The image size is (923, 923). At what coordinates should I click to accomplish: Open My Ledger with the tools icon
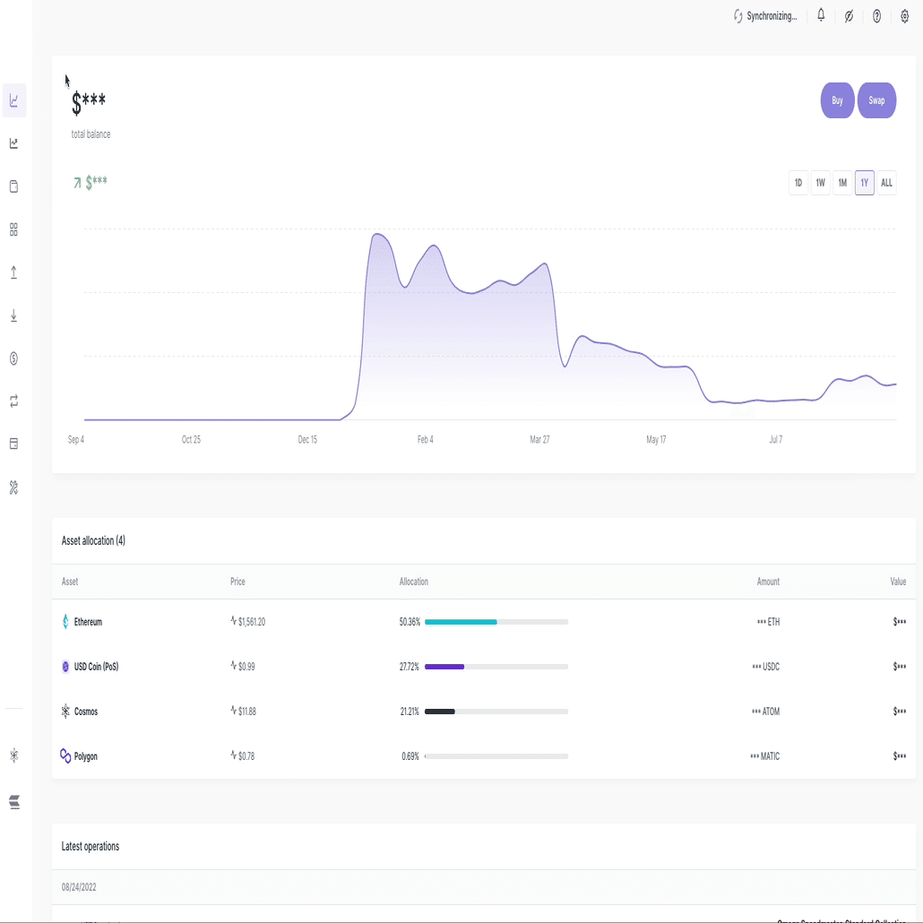[x=13, y=487]
